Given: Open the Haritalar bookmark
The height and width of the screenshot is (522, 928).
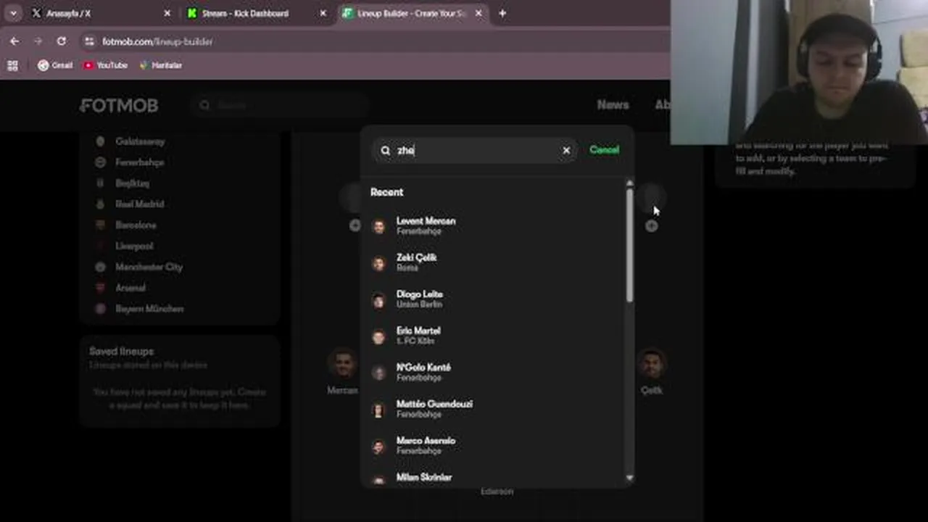Looking at the screenshot, I should click(x=160, y=65).
